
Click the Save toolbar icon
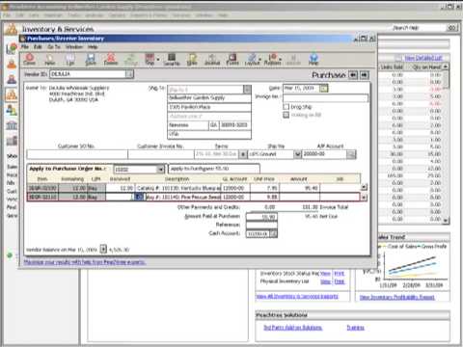click(91, 60)
